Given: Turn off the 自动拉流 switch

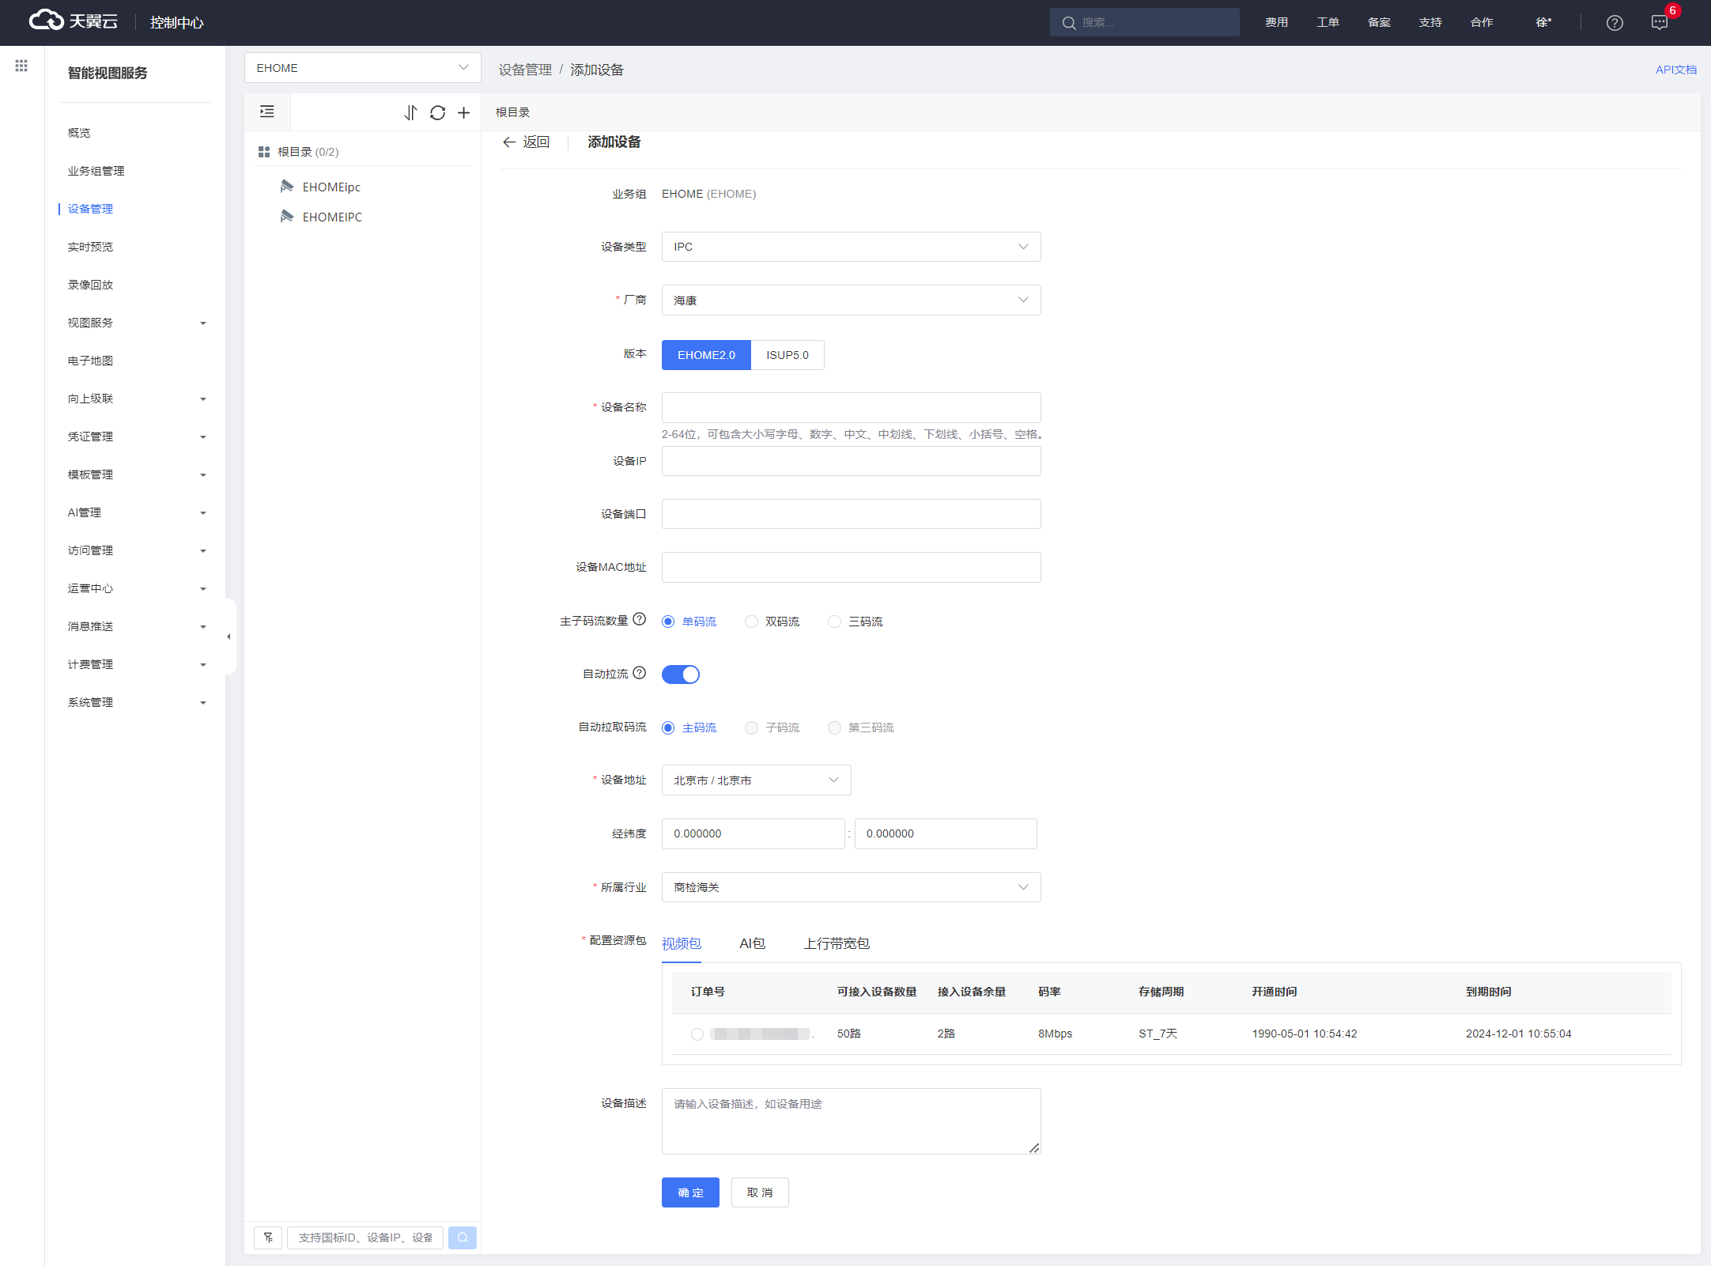Looking at the screenshot, I should point(681,675).
